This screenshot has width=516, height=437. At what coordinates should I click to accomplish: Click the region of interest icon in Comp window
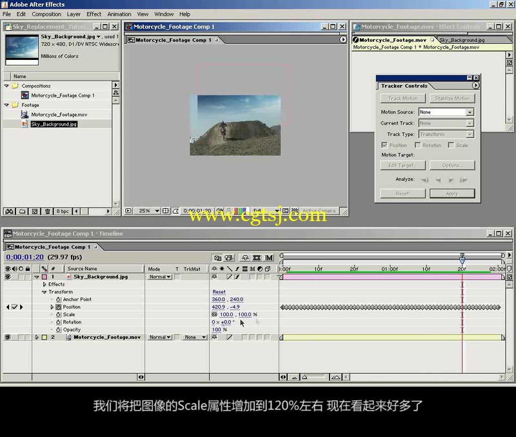tap(285, 211)
